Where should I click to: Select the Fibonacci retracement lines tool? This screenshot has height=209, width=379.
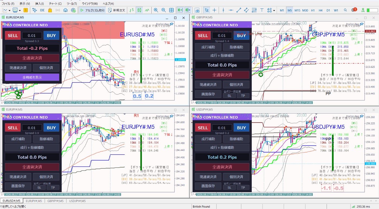254,10
